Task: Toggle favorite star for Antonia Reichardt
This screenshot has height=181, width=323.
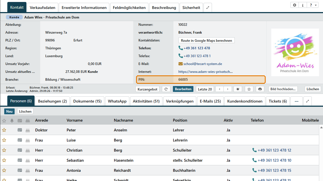Action: [x=4, y=170]
